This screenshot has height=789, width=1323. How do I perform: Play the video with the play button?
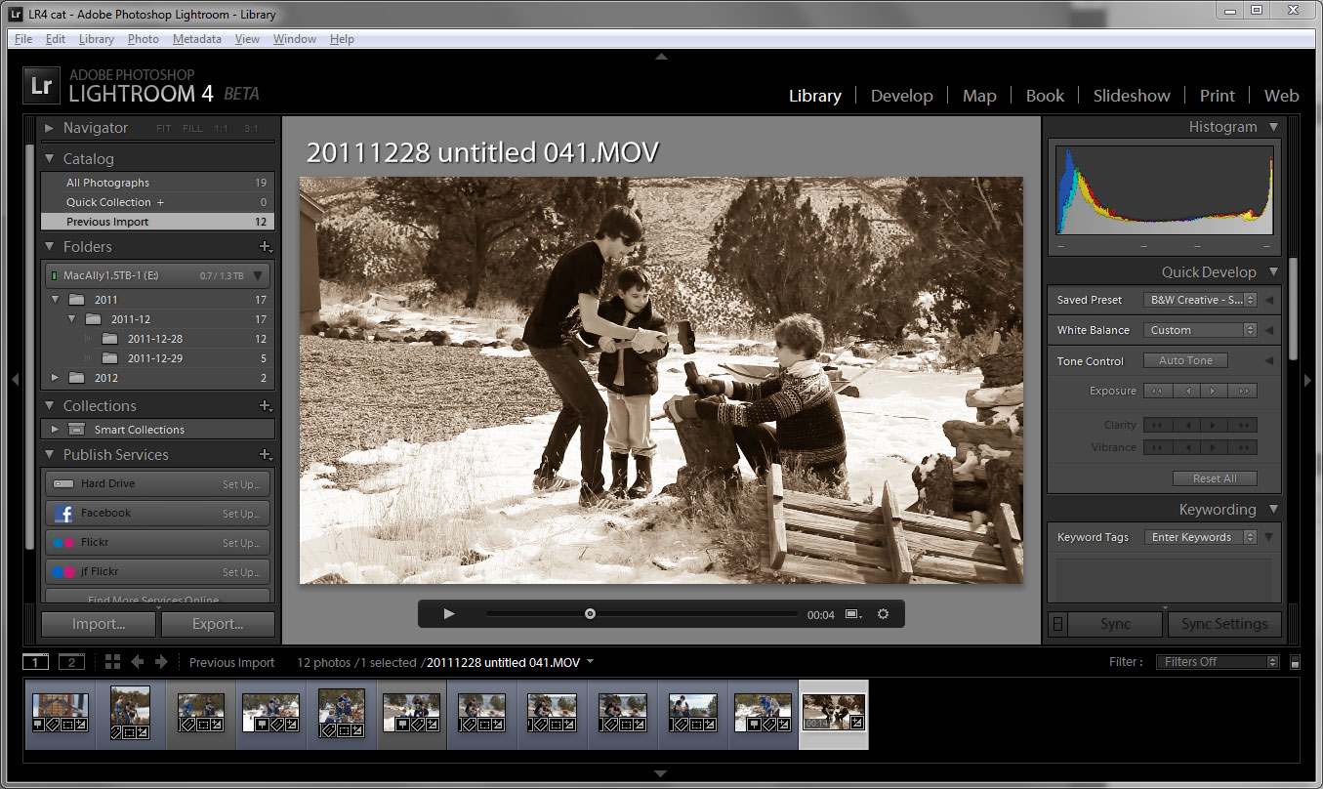[x=449, y=614]
